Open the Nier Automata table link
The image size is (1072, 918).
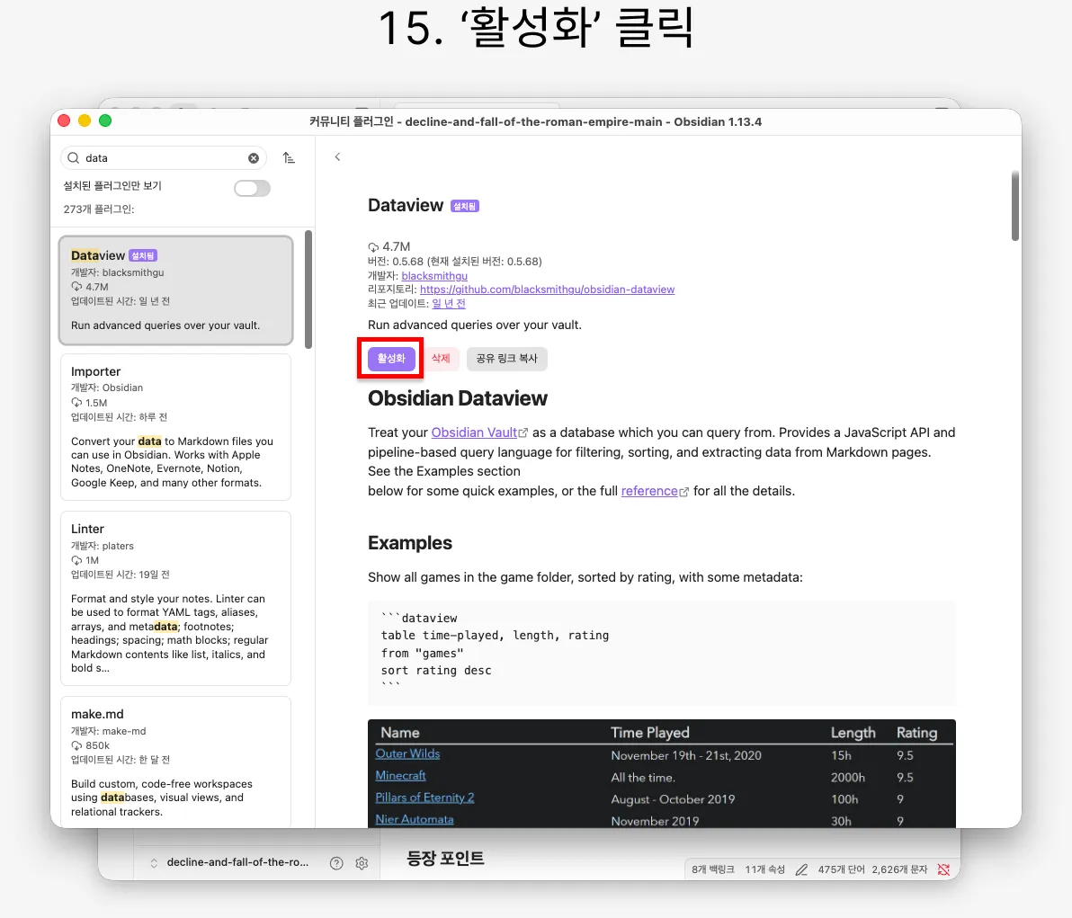[x=415, y=820]
